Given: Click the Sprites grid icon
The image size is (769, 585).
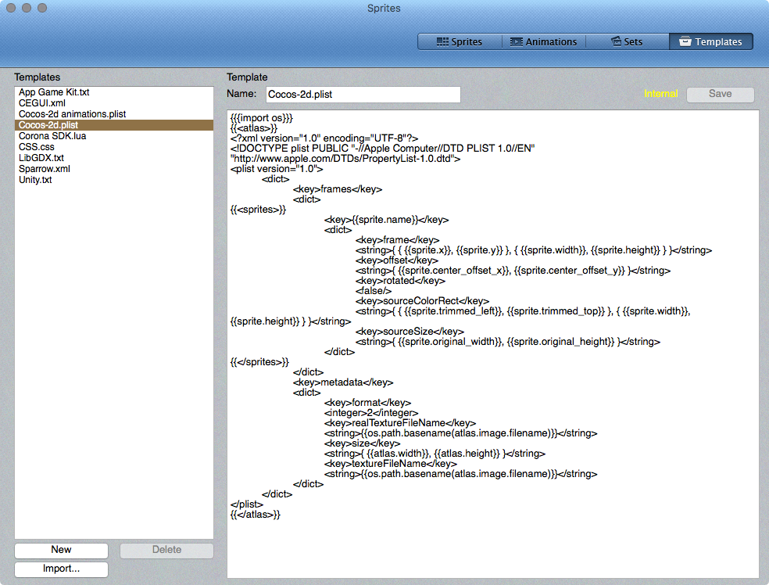Looking at the screenshot, I should point(442,41).
